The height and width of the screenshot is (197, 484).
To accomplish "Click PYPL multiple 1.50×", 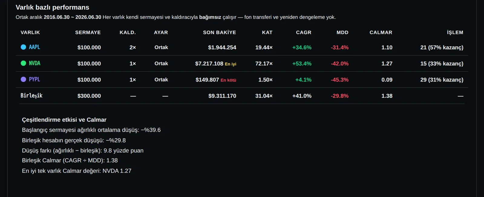I will [266, 80].
